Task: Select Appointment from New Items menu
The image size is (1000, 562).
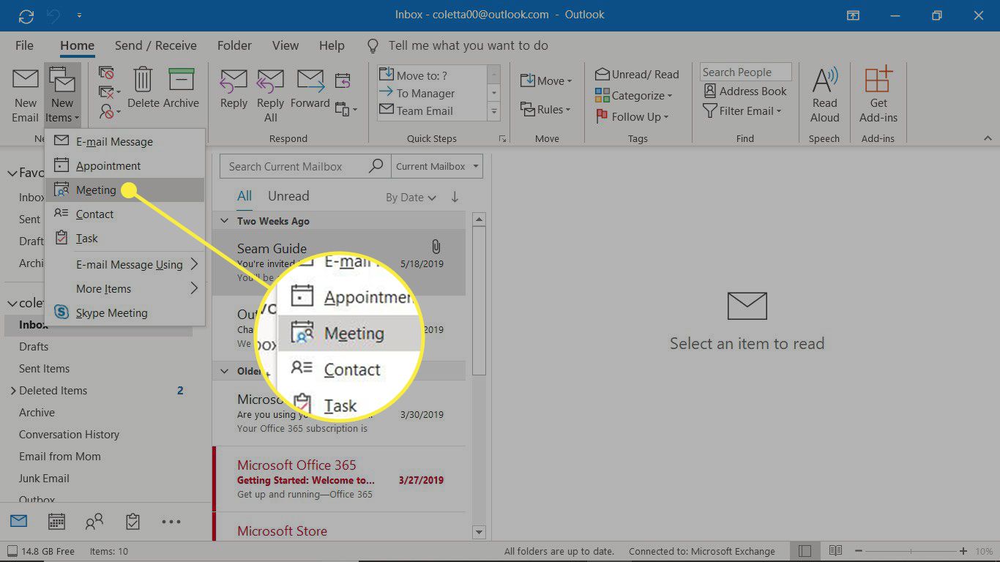Action: point(124,165)
